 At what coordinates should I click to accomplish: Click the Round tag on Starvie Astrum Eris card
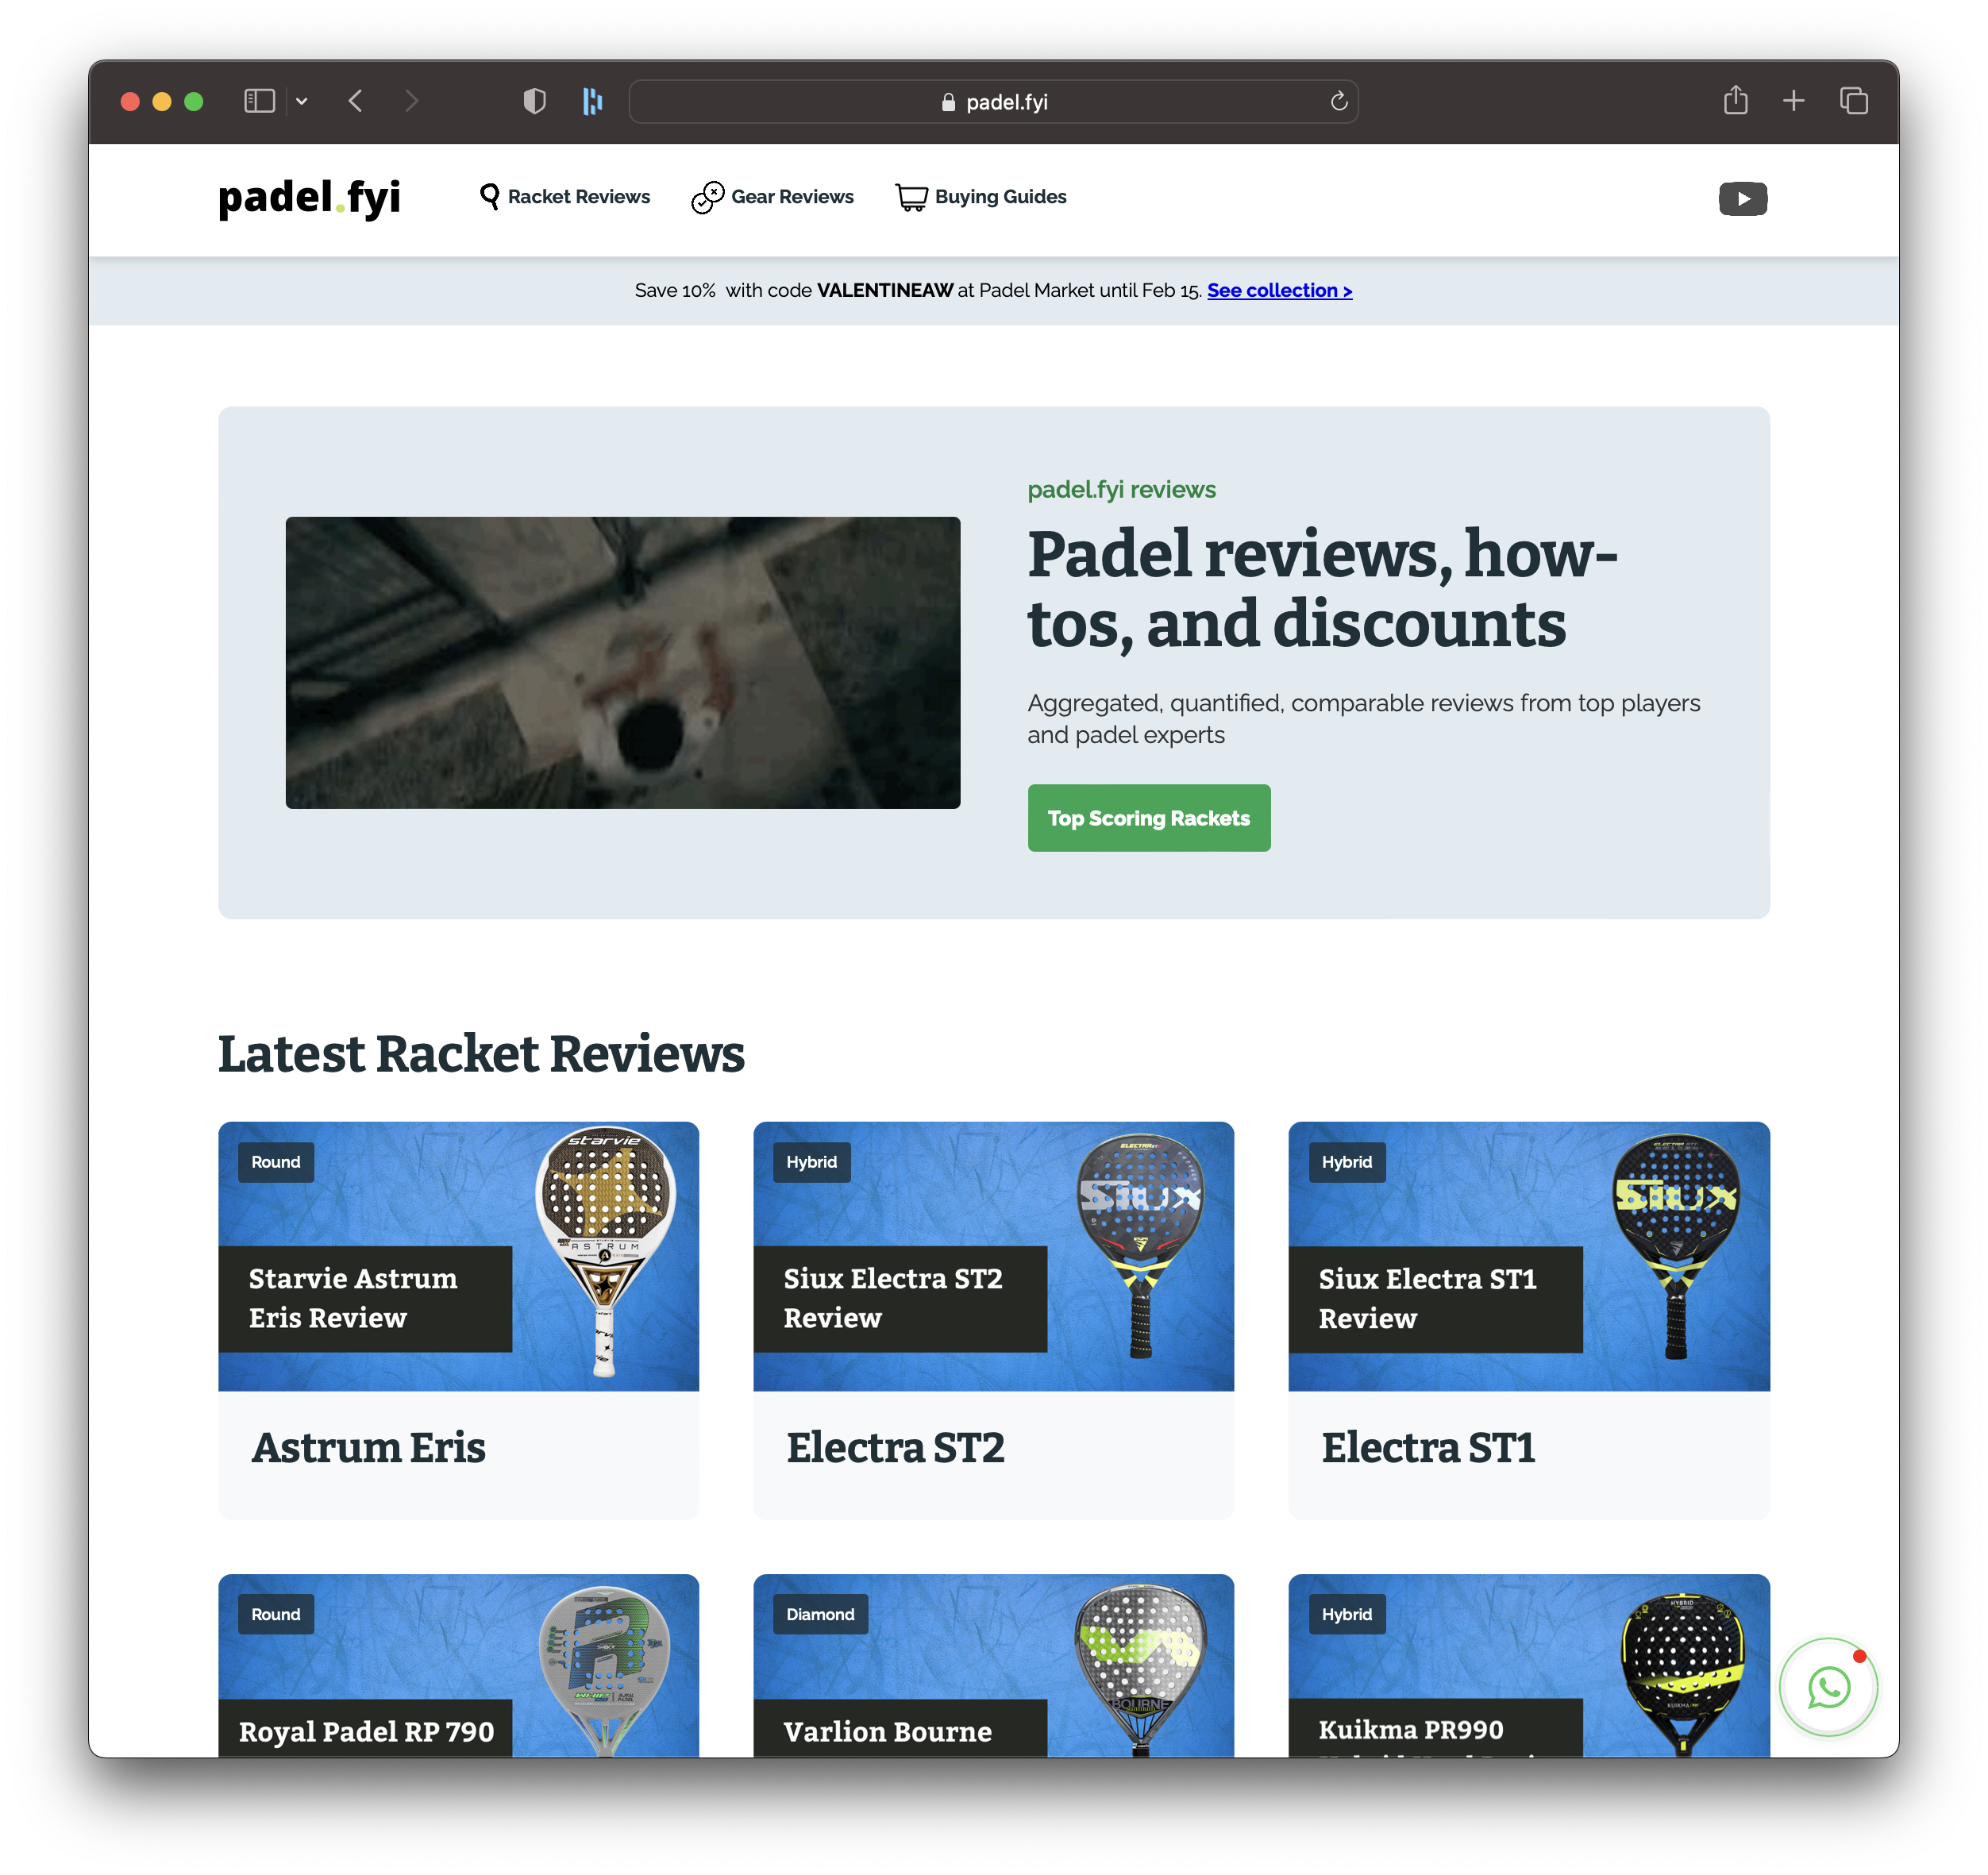[x=276, y=1163]
